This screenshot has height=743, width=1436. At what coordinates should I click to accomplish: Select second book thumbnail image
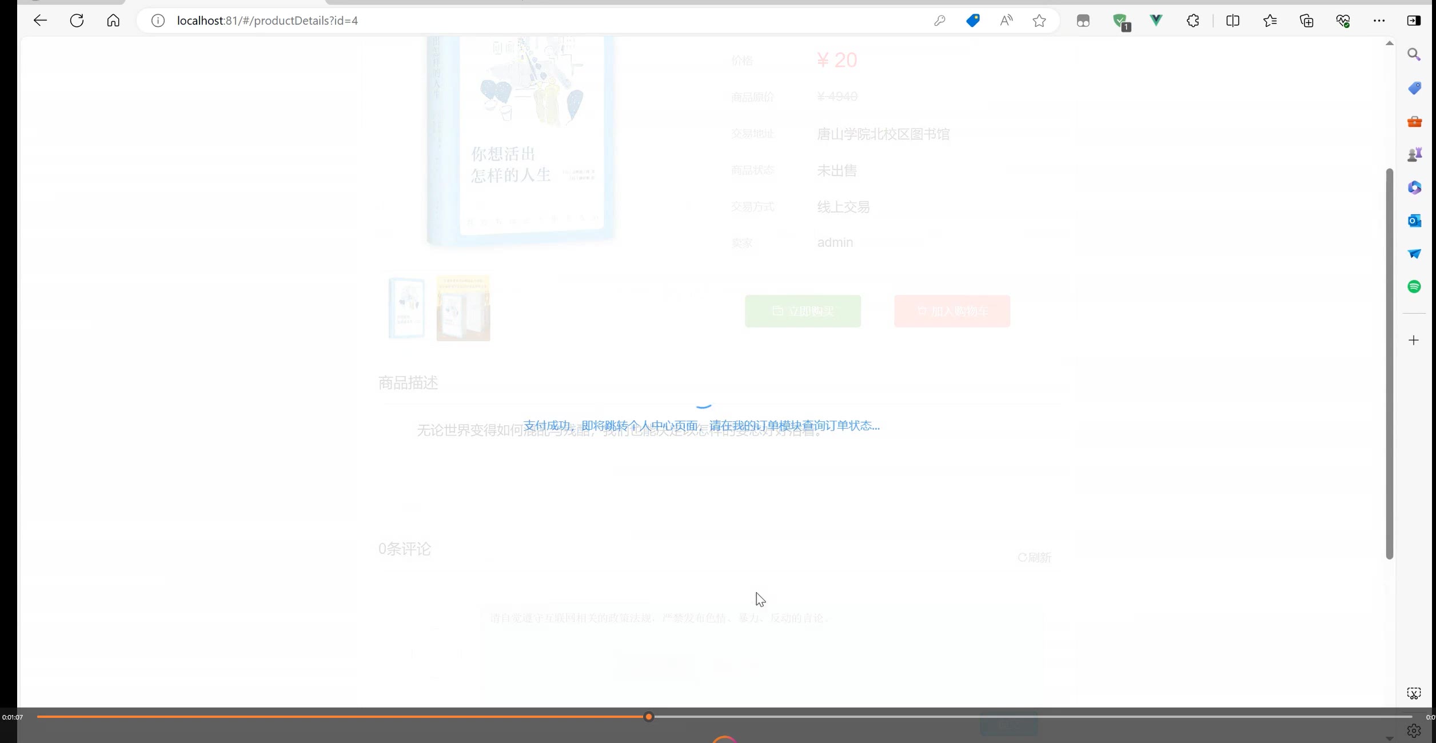pyautogui.click(x=463, y=308)
